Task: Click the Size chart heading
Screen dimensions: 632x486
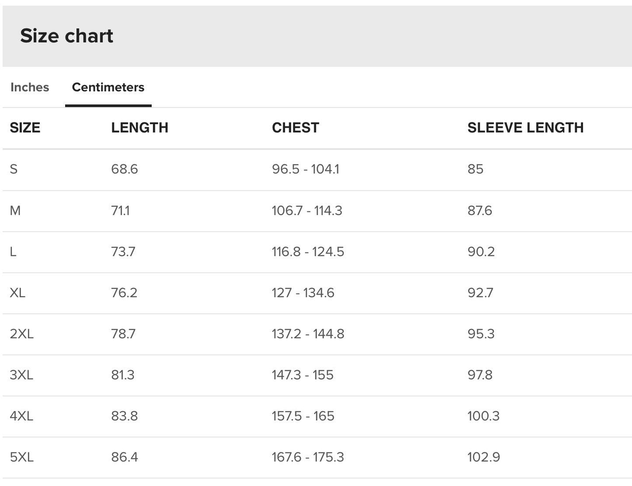Action: point(66,36)
